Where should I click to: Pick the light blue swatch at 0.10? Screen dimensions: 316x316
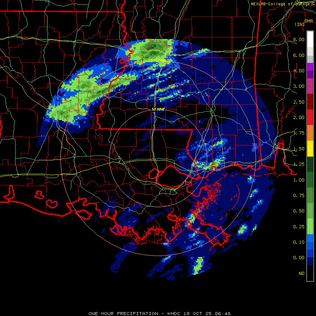[x=310, y=238]
